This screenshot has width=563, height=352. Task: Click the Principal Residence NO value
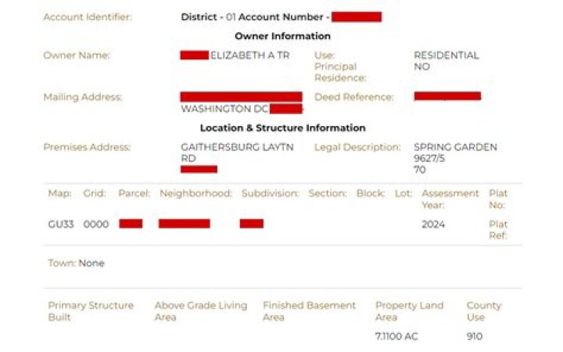click(422, 66)
